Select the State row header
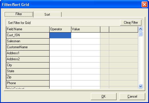149x103 pixels. [28, 71]
